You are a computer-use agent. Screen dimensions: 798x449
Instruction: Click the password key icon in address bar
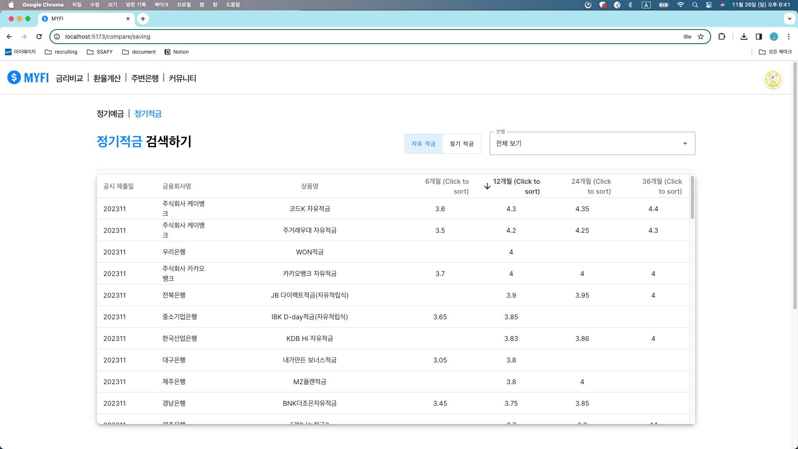click(x=687, y=37)
